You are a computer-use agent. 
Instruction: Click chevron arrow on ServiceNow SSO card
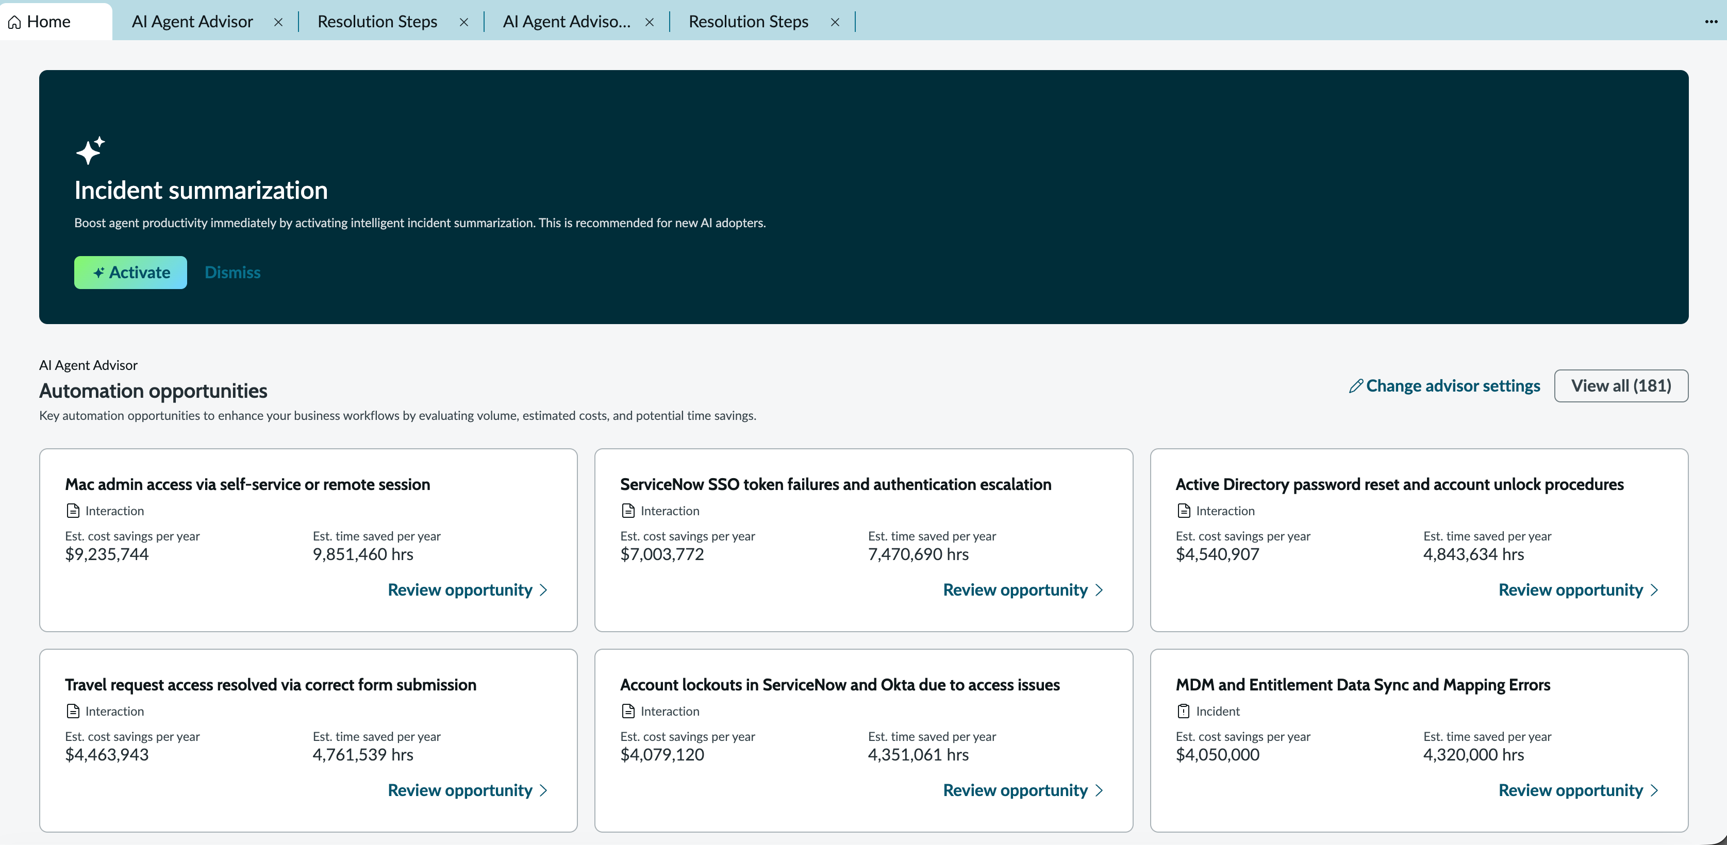1099,590
